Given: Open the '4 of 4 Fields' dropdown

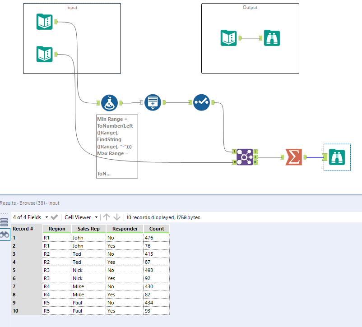Looking at the screenshot, I should (x=30, y=217).
